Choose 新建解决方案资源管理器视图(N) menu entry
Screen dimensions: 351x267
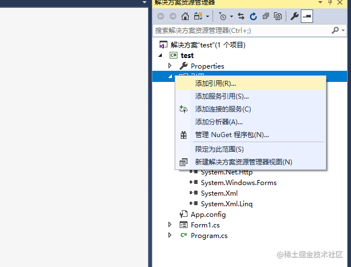251,162
